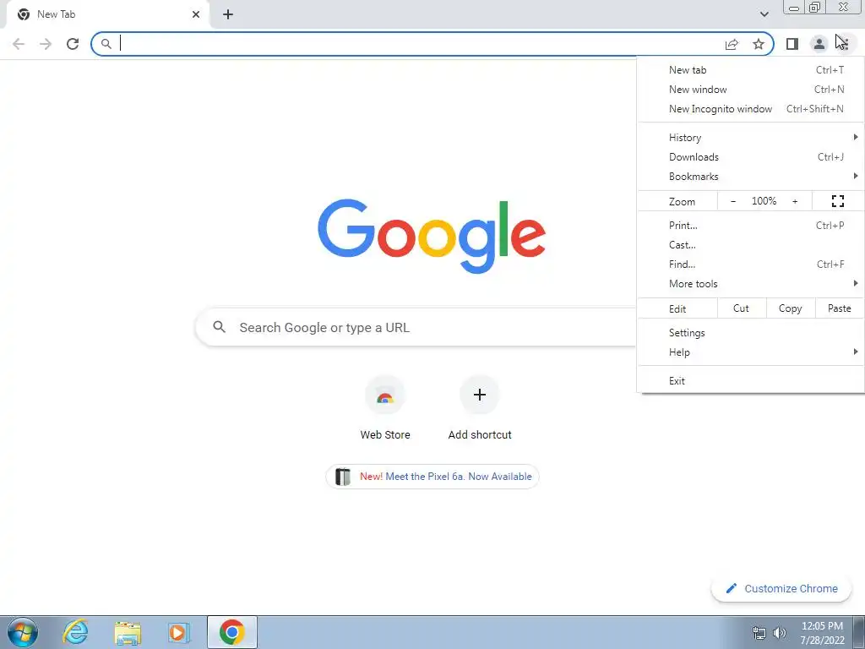Click the forward navigation arrow
The width and height of the screenshot is (865, 649).
click(46, 44)
